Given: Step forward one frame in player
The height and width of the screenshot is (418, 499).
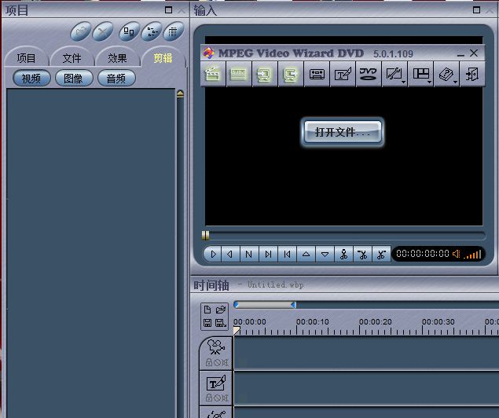Looking at the screenshot, I should pyautogui.click(x=268, y=254).
